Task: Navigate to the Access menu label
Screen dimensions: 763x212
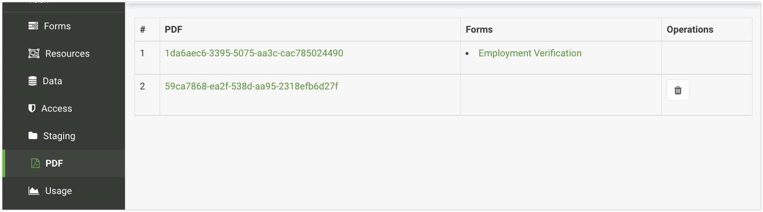Action: click(x=57, y=109)
